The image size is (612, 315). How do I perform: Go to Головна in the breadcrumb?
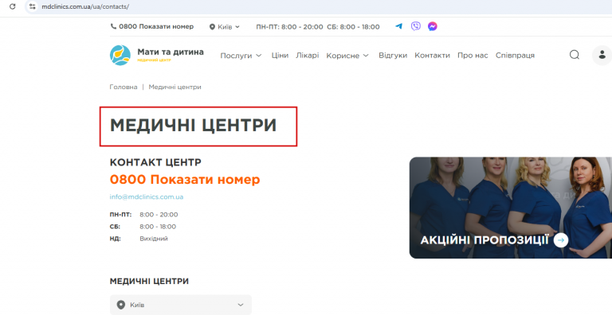[x=124, y=87]
